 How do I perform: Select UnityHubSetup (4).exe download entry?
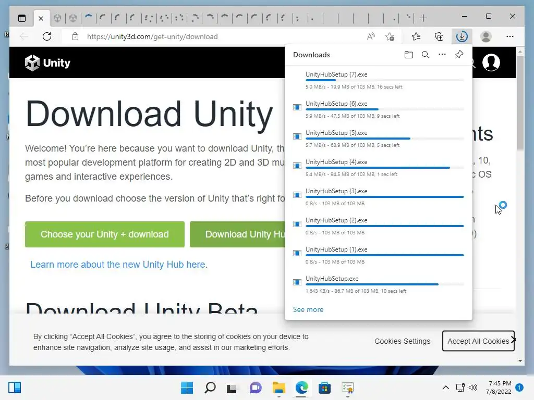[x=379, y=168]
